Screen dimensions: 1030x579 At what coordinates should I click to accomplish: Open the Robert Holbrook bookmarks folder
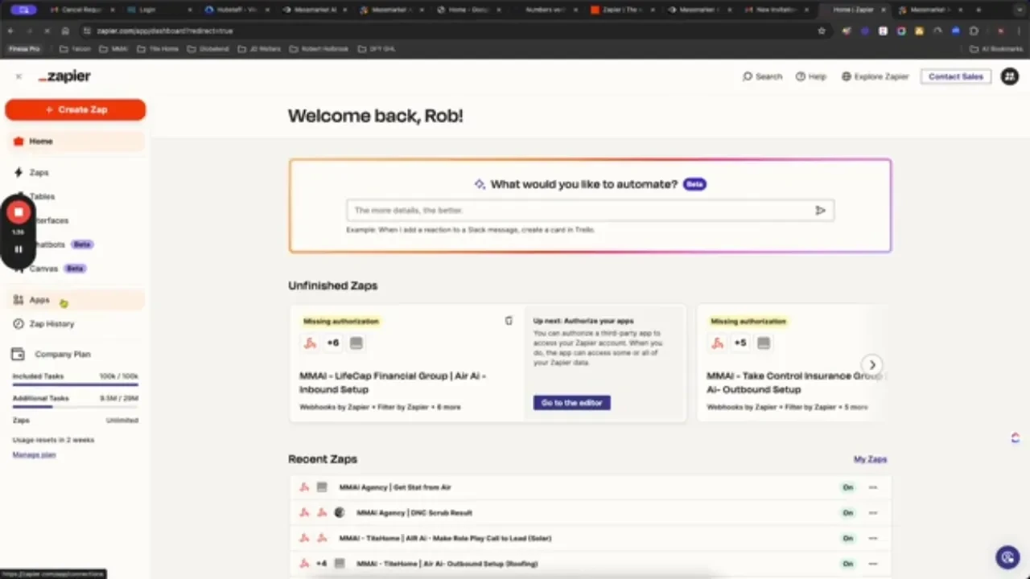click(319, 49)
